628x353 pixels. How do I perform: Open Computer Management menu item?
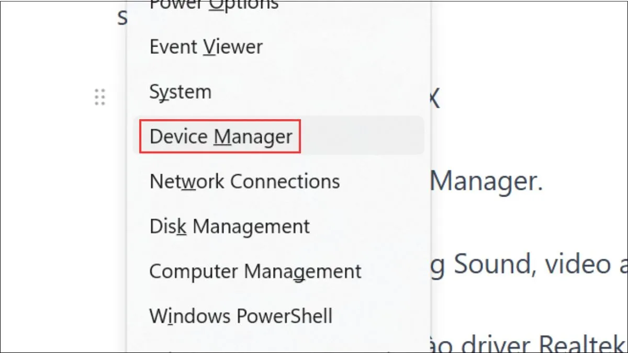click(x=255, y=271)
